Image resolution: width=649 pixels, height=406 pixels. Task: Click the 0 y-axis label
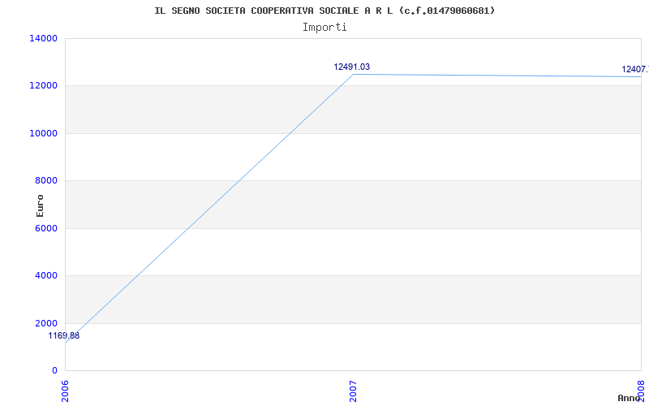[54, 370]
